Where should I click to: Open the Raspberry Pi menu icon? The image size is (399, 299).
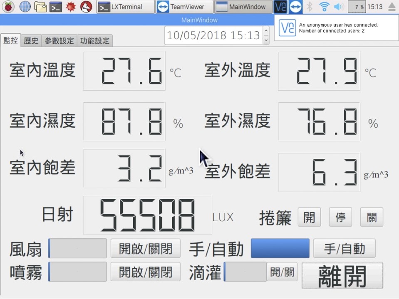coord(9,7)
